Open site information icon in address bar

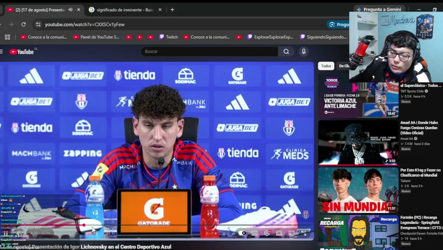pos(38,24)
